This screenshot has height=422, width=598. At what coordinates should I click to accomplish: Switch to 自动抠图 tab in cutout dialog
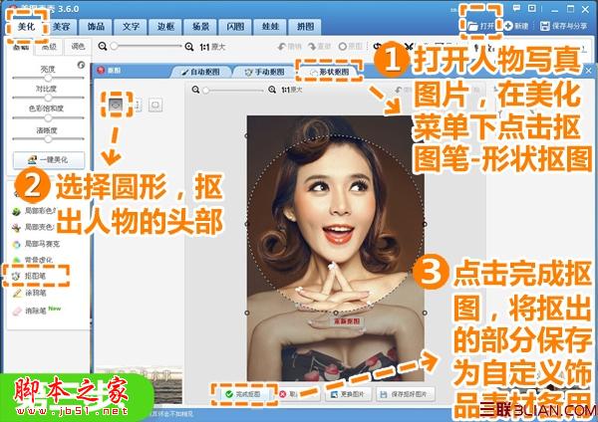point(200,72)
